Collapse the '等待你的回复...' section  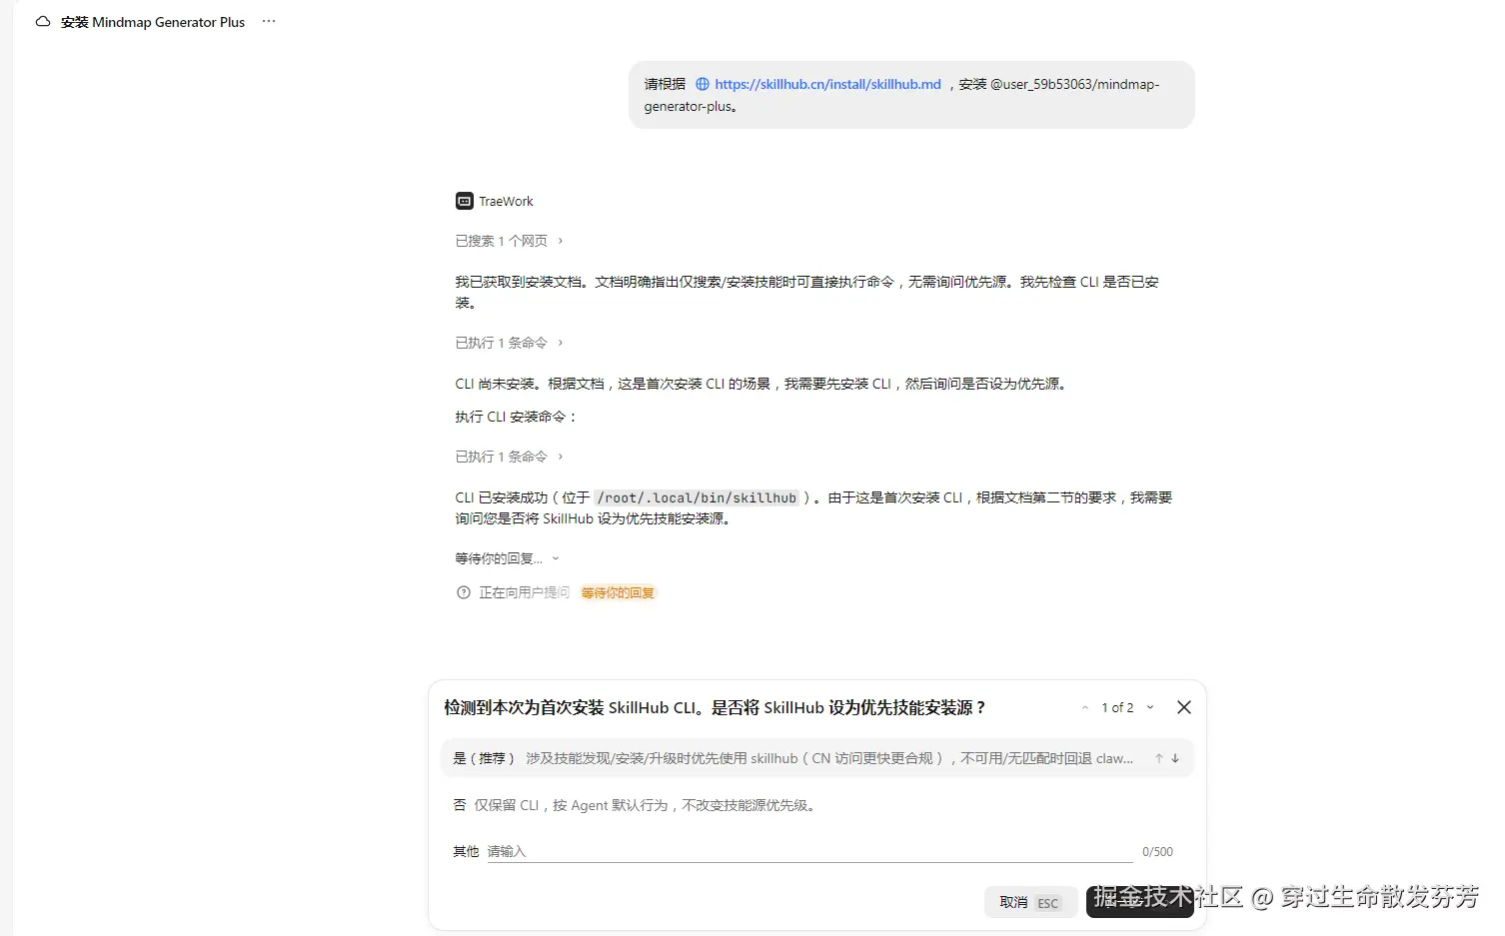coord(508,558)
